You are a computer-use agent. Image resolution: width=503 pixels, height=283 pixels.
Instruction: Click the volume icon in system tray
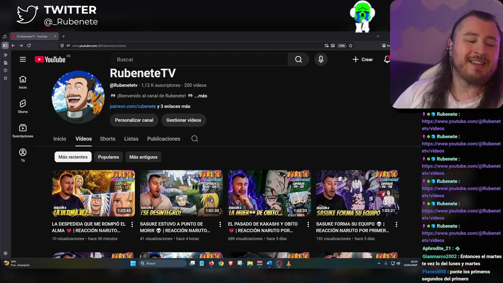point(398,263)
